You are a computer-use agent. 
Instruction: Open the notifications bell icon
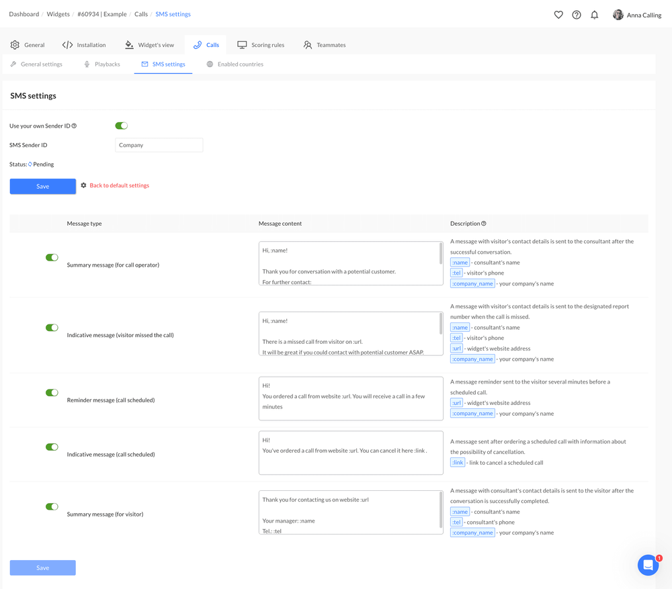point(594,14)
